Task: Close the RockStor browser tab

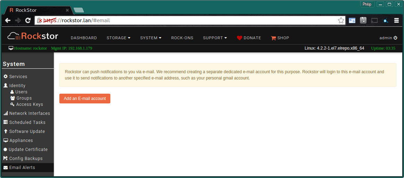Action: [67, 10]
